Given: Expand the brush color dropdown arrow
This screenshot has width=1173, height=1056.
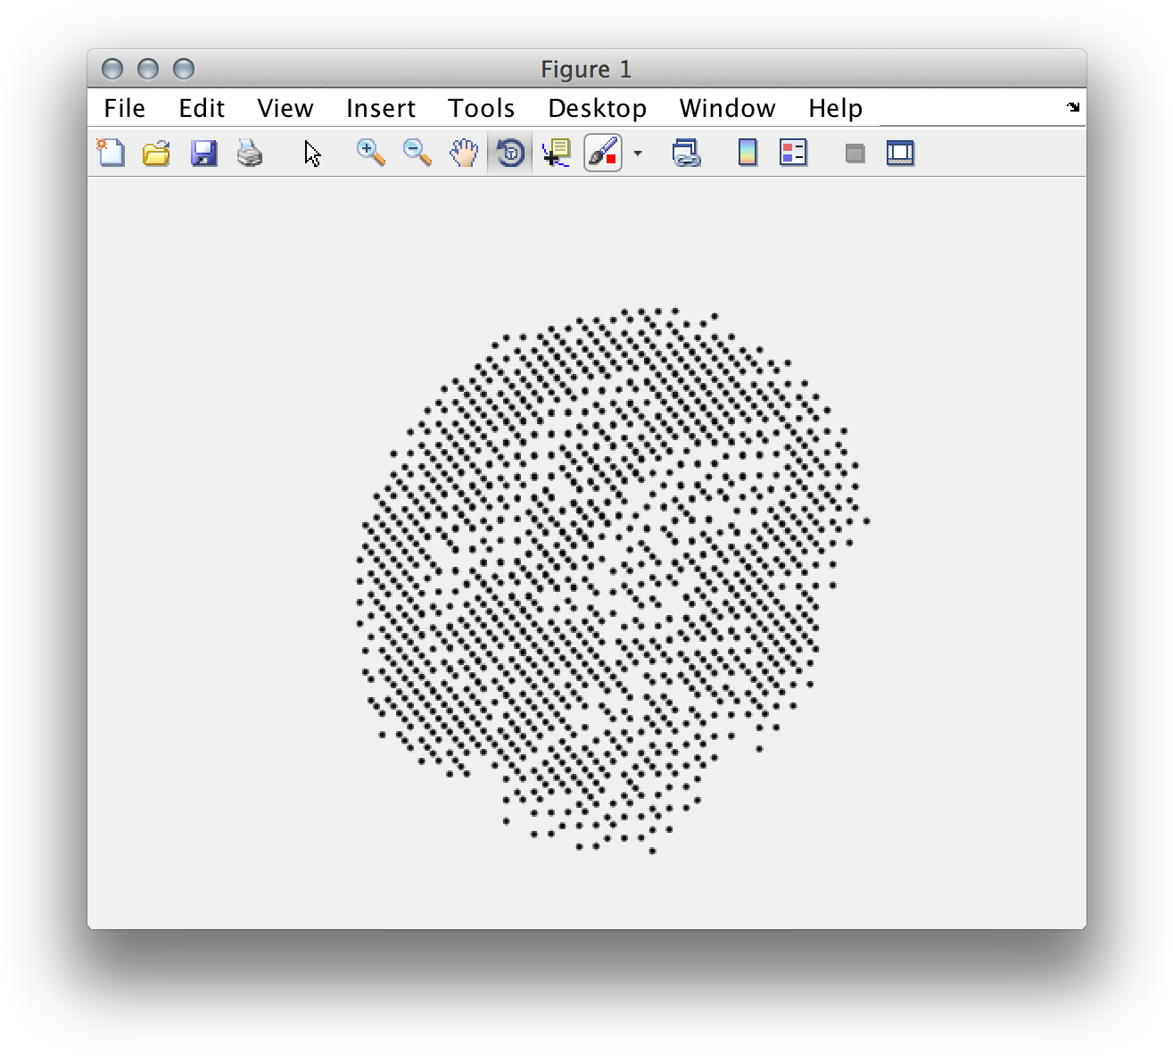Looking at the screenshot, I should pyautogui.click(x=638, y=154).
